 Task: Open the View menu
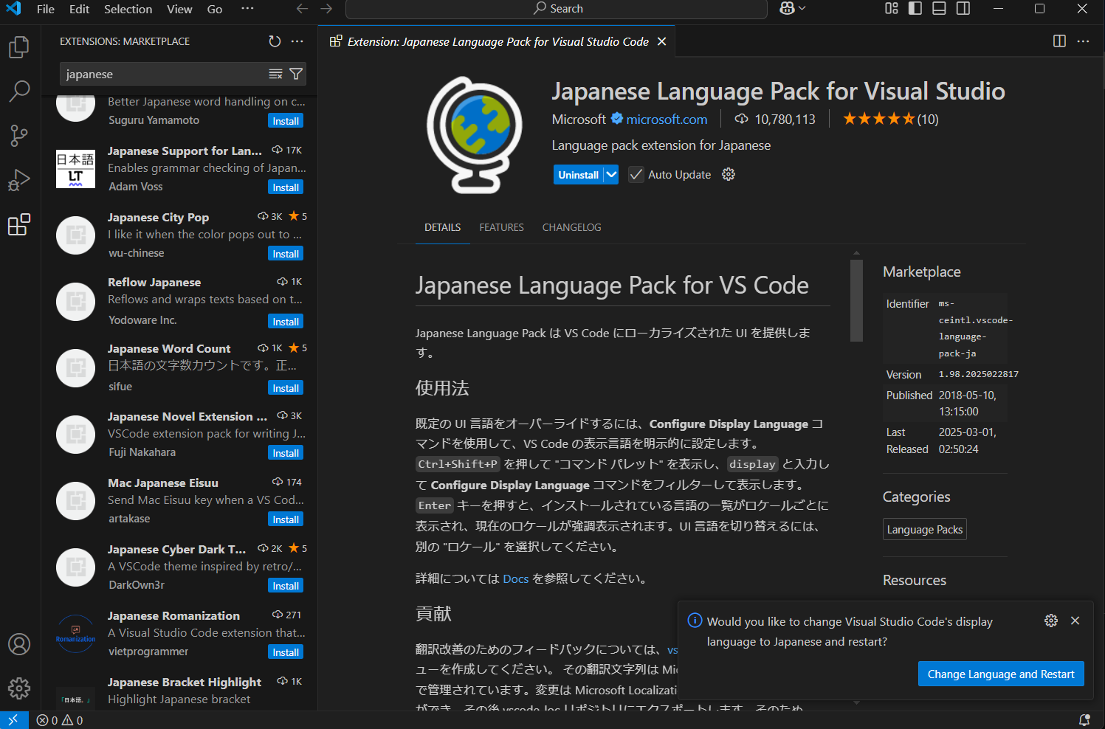(x=179, y=9)
